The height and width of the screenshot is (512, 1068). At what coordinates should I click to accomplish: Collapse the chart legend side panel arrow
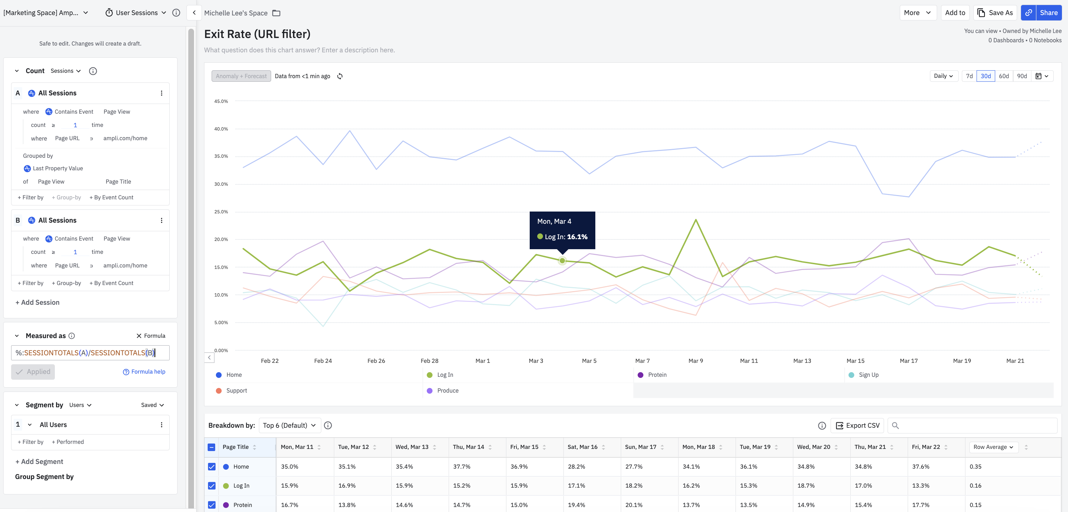[x=209, y=357]
